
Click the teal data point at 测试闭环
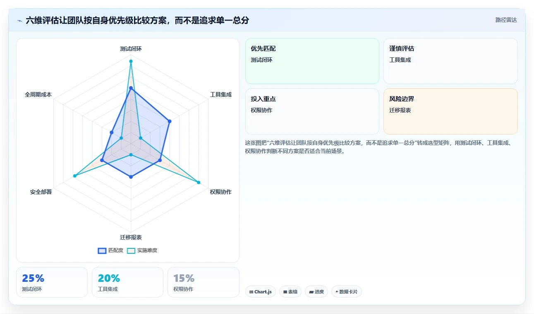(131, 61)
